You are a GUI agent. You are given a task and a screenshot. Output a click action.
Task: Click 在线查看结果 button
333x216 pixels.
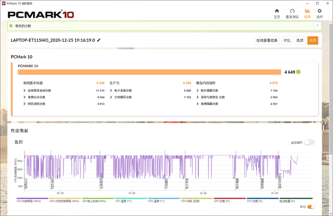[x=266, y=41]
